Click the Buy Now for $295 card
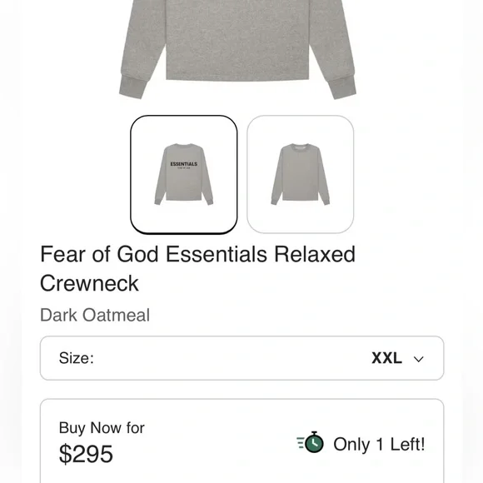This screenshot has height=483, width=483. [x=242, y=441]
